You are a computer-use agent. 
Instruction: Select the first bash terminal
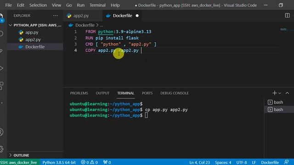[279, 102]
